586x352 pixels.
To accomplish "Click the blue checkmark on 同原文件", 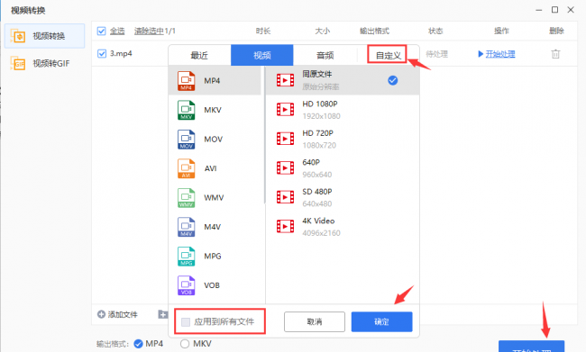I will (392, 80).
